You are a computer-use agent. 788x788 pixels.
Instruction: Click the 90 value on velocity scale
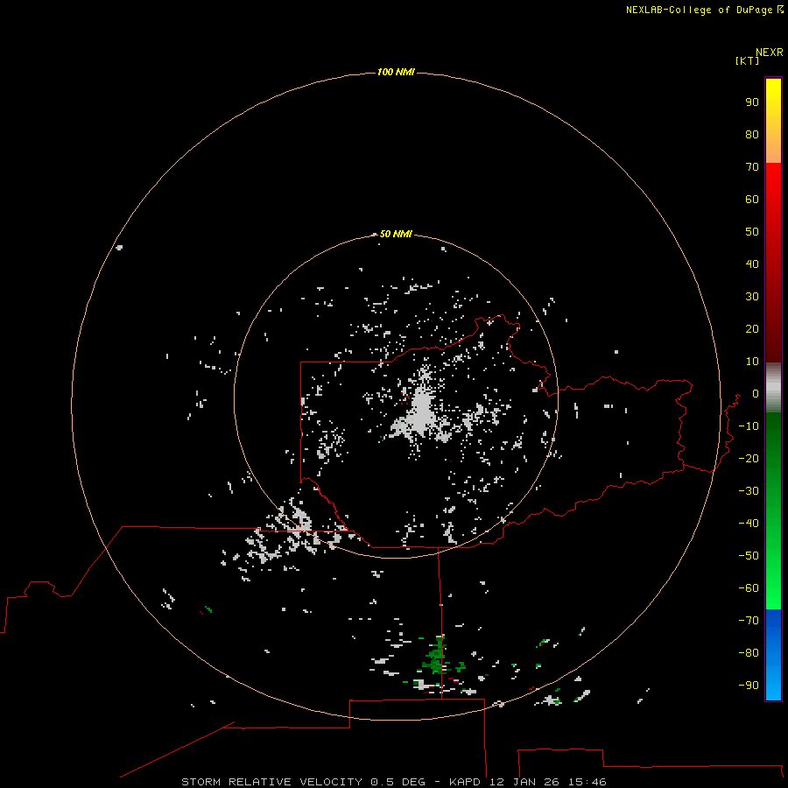(752, 102)
